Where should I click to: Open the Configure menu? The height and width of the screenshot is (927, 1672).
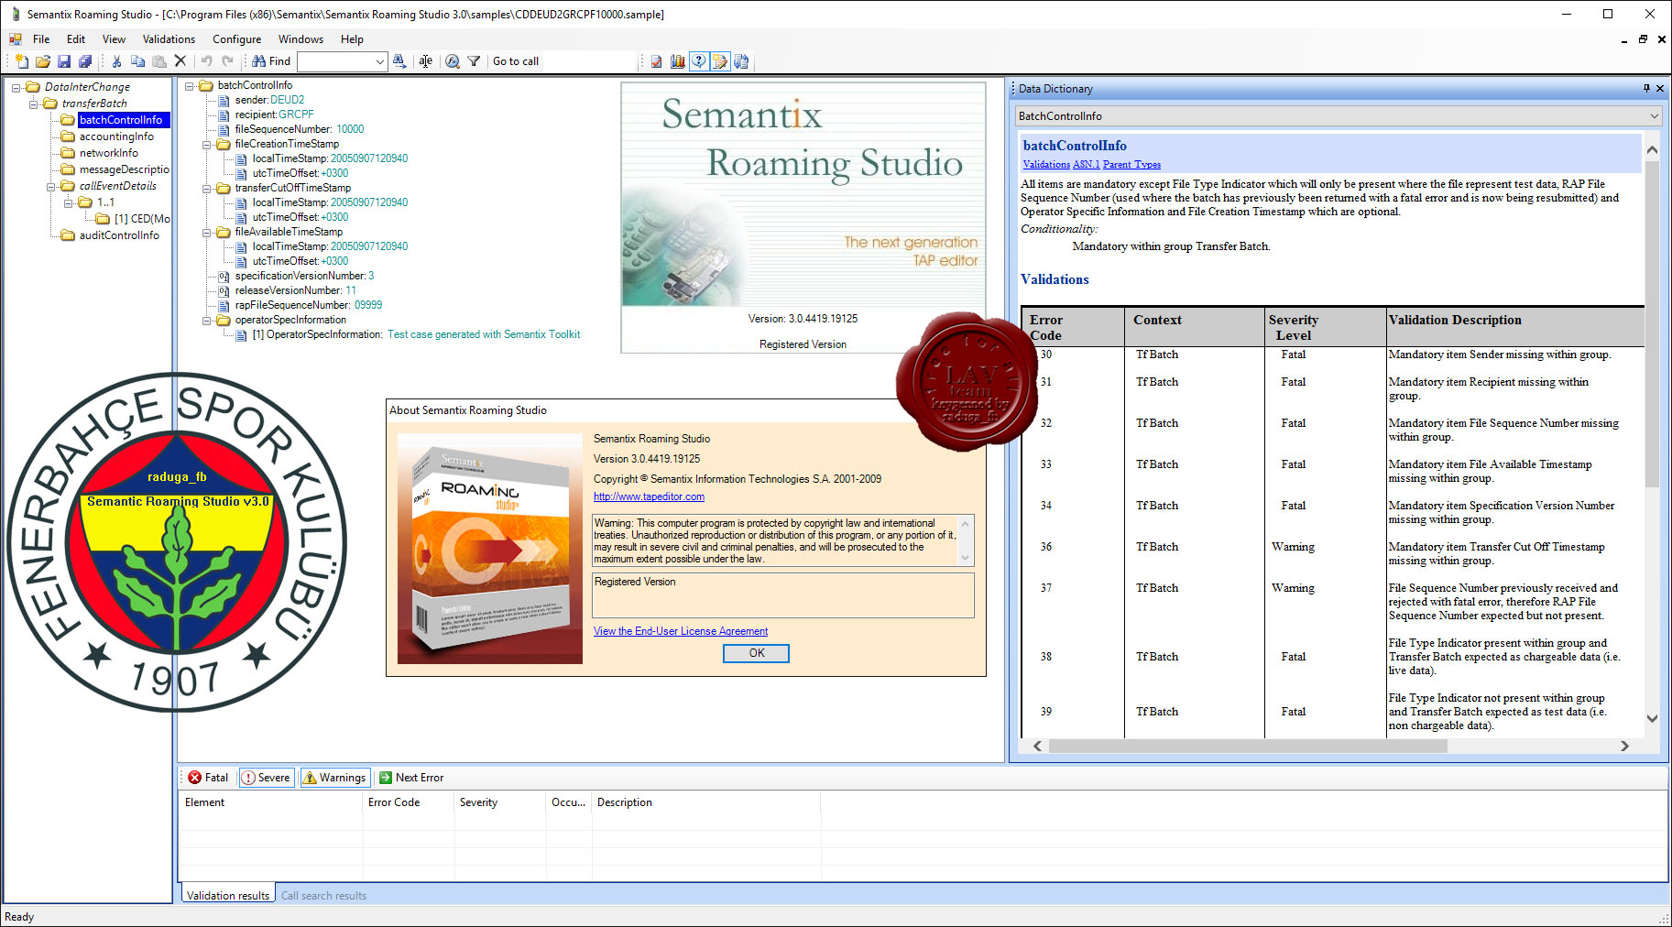[236, 39]
